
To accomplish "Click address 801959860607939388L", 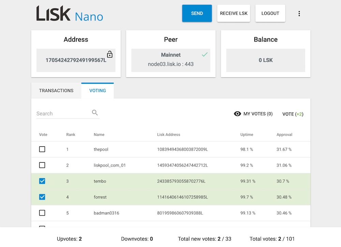I will point(180,213).
